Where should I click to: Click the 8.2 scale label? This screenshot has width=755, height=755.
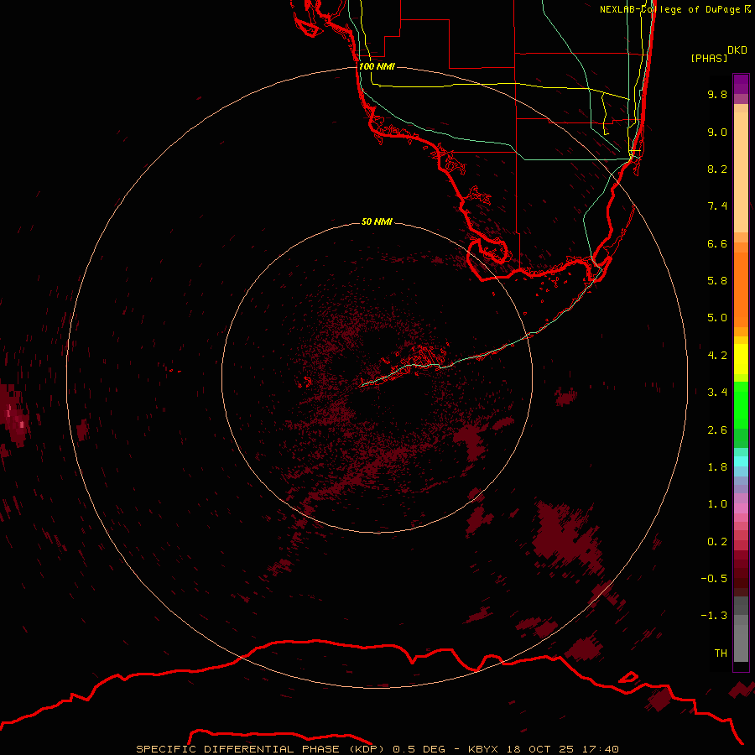click(x=717, y=169)
